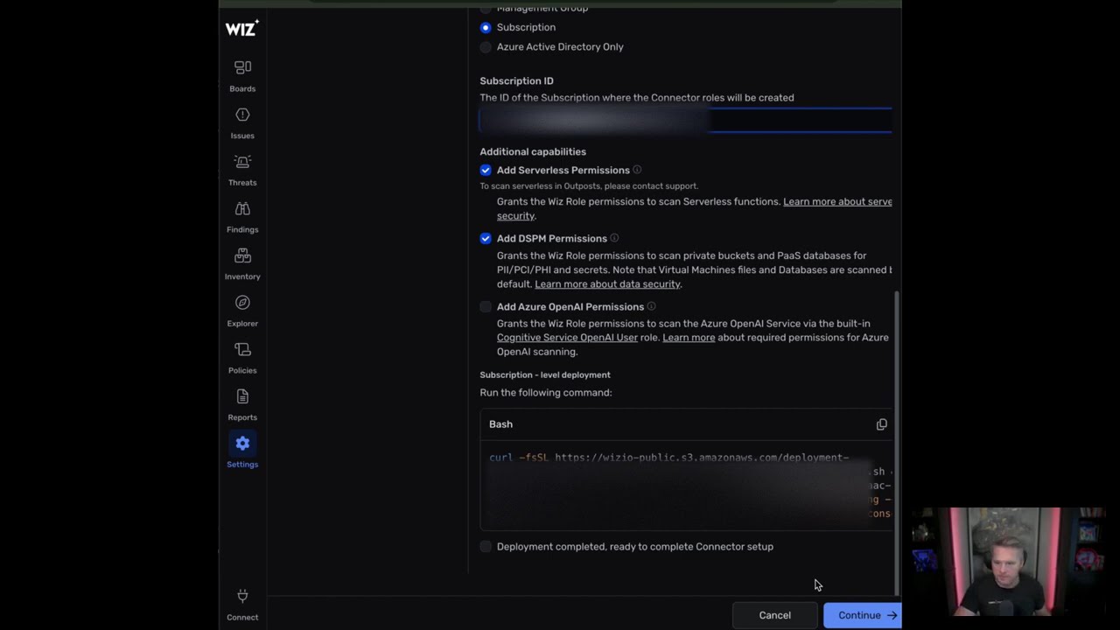Open the Connect plug icon
This screenshot has width=1120, height=630.
pyautogui.click(x=242, y=596)
